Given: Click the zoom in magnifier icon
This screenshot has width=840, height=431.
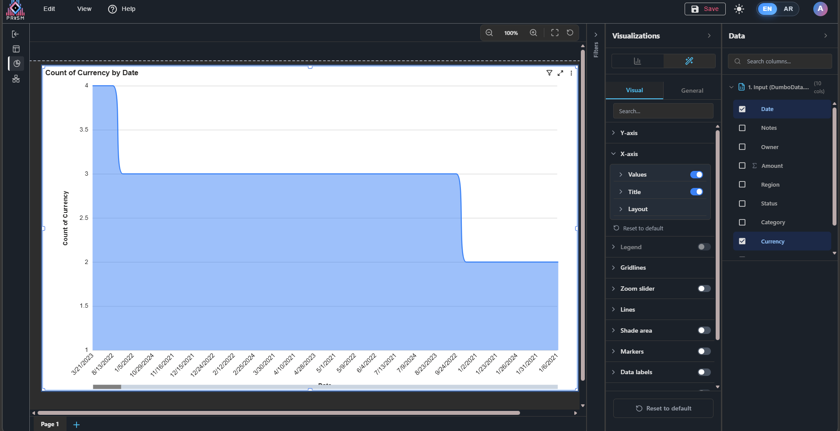Looking at the screenshot, I should pos(533,33).
